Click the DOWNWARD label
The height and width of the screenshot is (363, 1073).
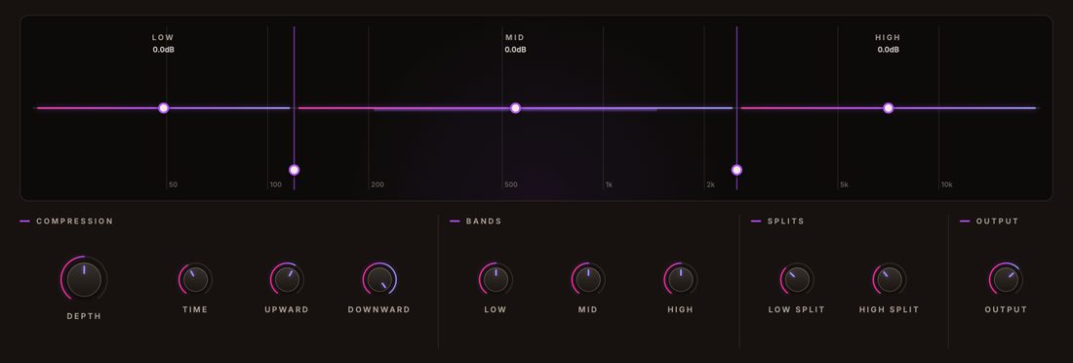coord(379,309)
